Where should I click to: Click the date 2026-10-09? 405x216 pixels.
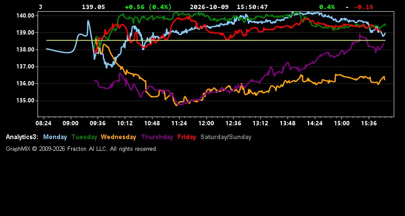209,7
